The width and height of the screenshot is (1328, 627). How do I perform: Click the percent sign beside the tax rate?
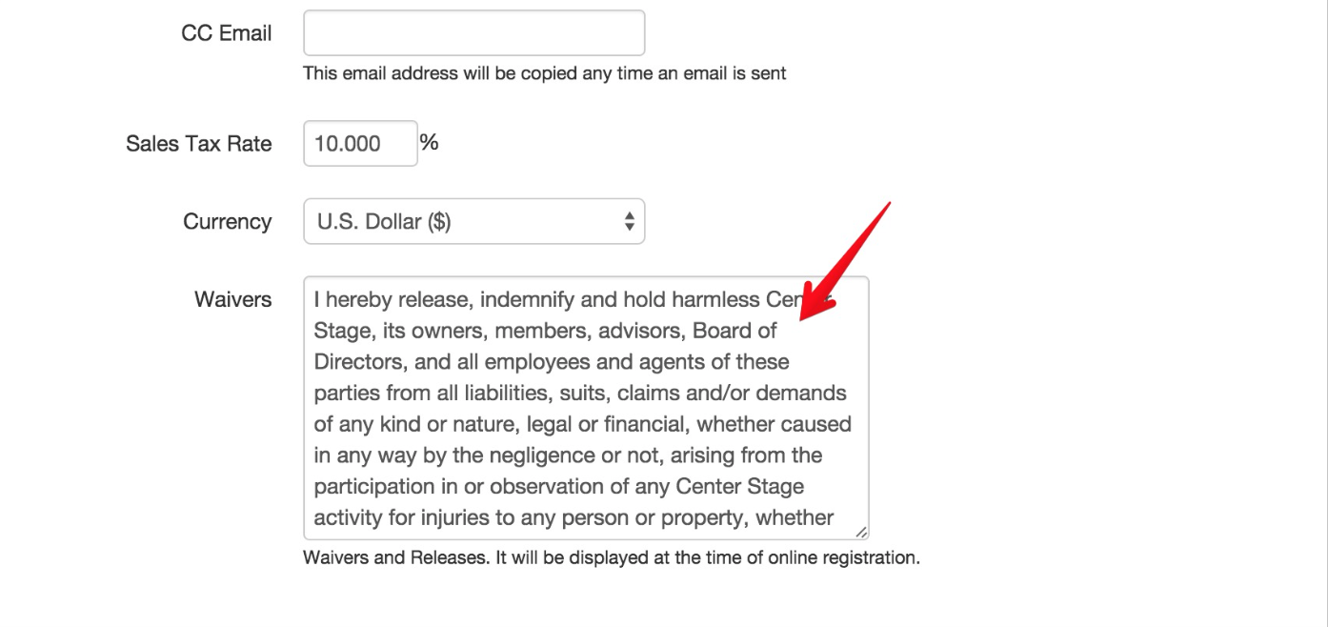click(x=430, y=142)
